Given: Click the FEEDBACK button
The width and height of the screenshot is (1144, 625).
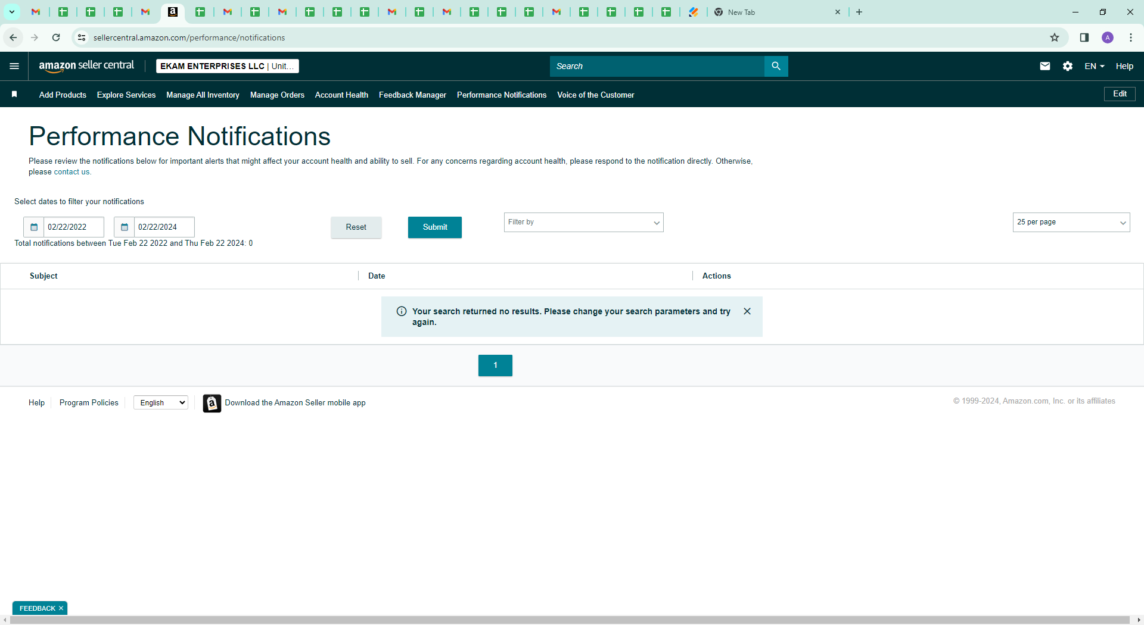Looking at the screenshot, I should coord(37,608).
